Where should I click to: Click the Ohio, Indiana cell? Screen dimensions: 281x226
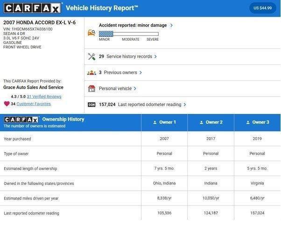(x=164, y=184)
